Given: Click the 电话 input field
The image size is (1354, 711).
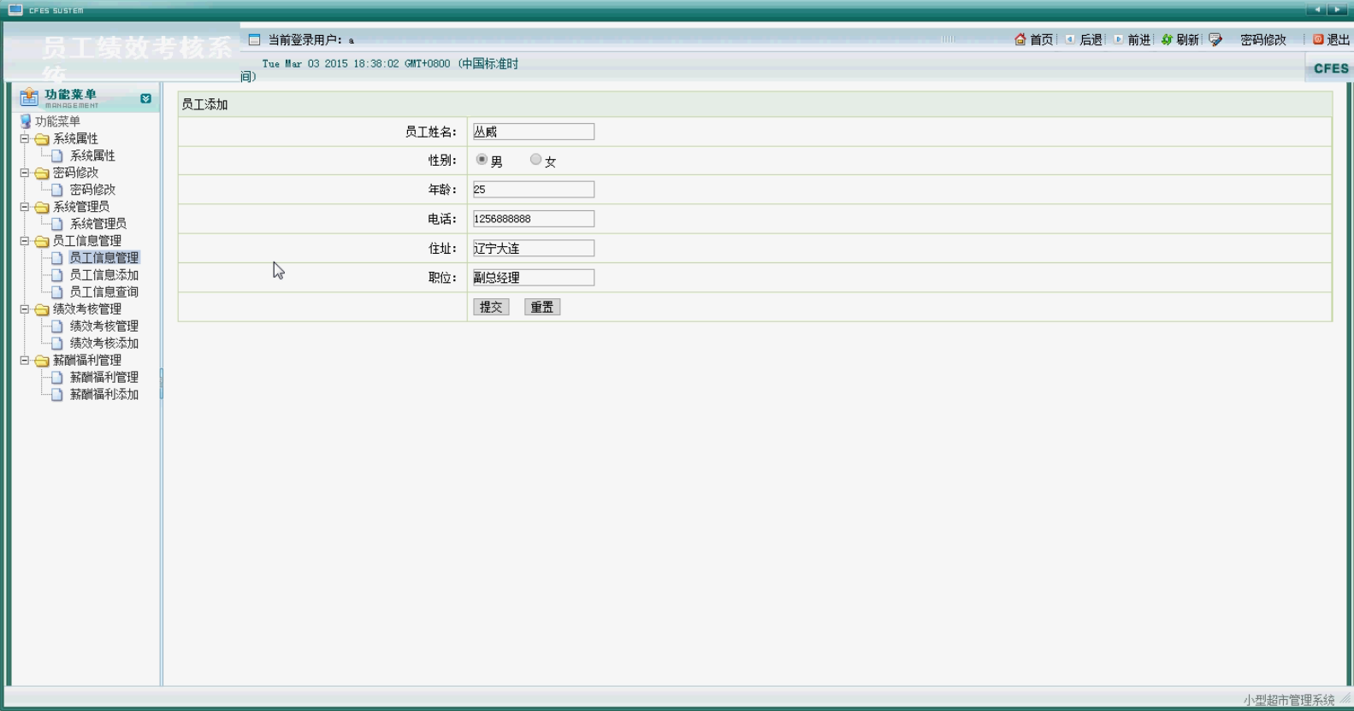Looking at the screenshot, I should click(534, 219).
